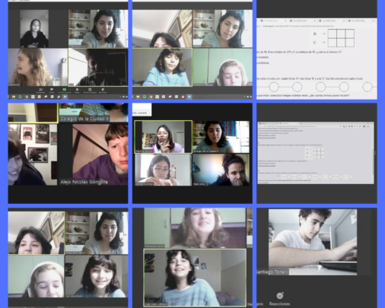Click Zoom app icon in top-left taskbar

pos(65,97)
